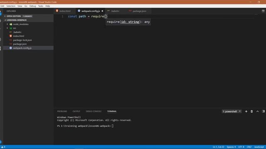Open the Edit menu
266x149 pixels.
tap(2, 6)
